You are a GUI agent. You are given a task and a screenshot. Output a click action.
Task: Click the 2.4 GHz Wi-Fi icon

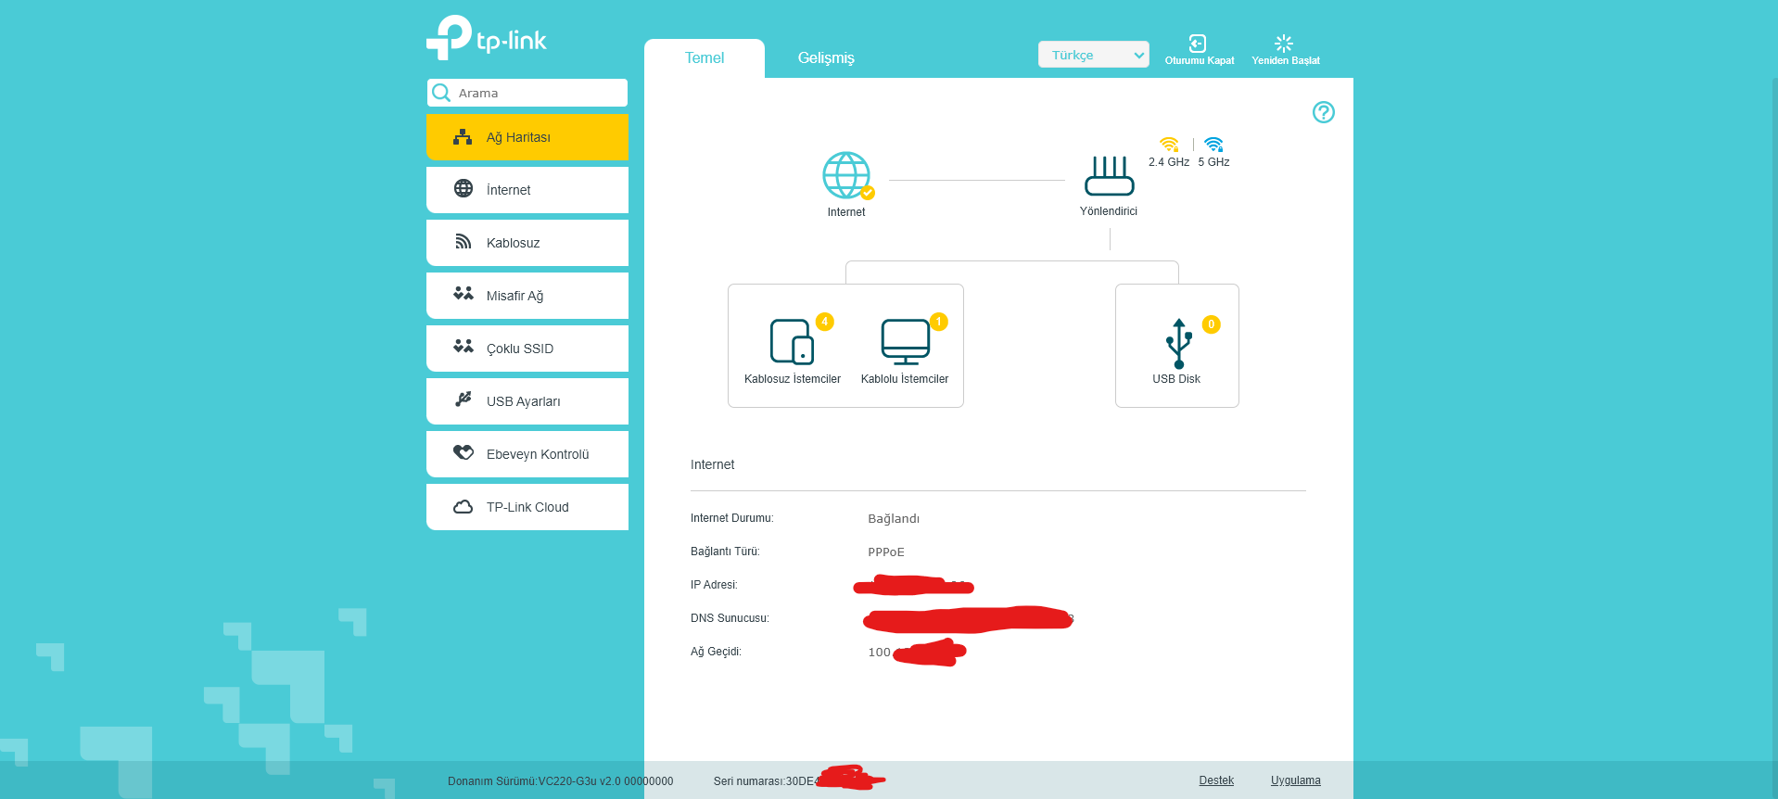[1170, 145]
